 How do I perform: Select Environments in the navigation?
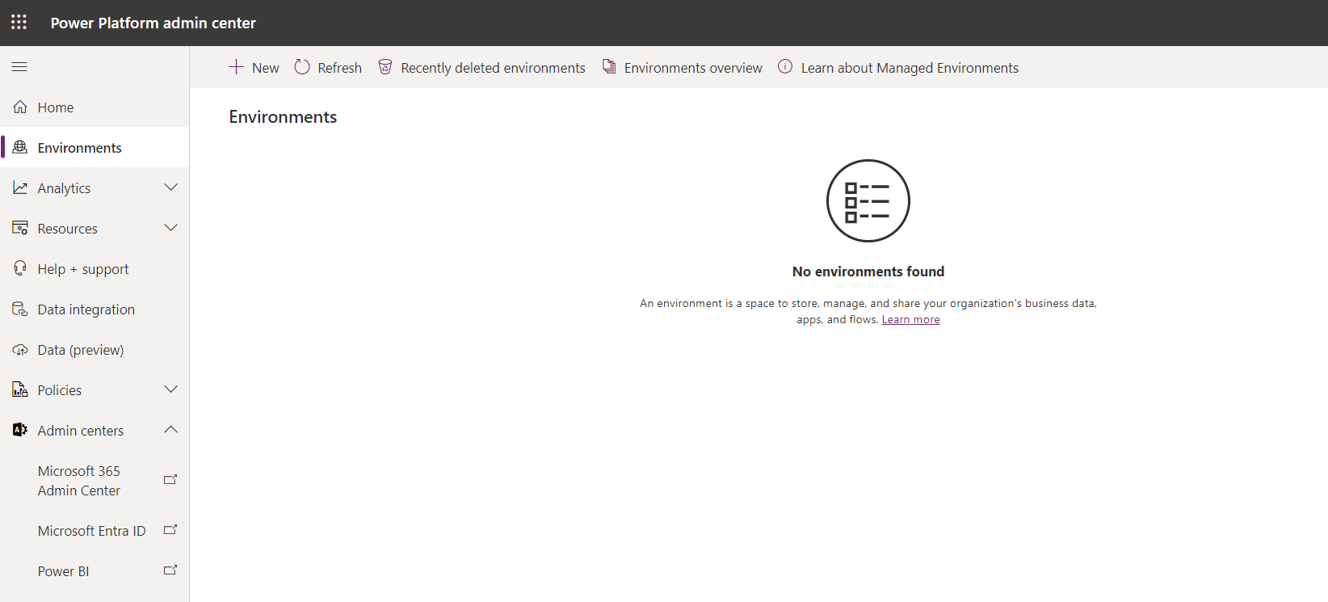click(x=95, y=147)
